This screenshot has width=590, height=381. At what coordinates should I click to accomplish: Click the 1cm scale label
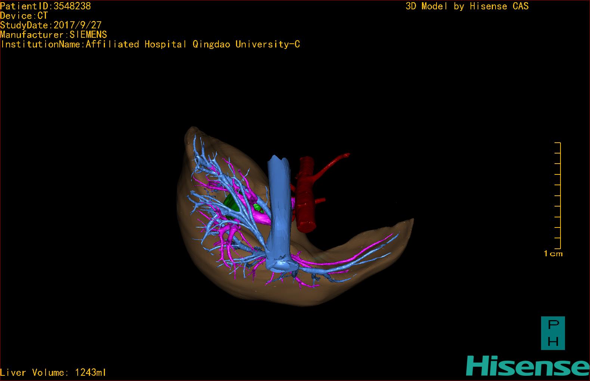coord(553,254)
